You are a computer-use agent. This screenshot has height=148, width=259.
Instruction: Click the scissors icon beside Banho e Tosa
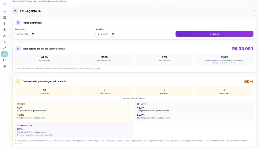coord(18,125)
